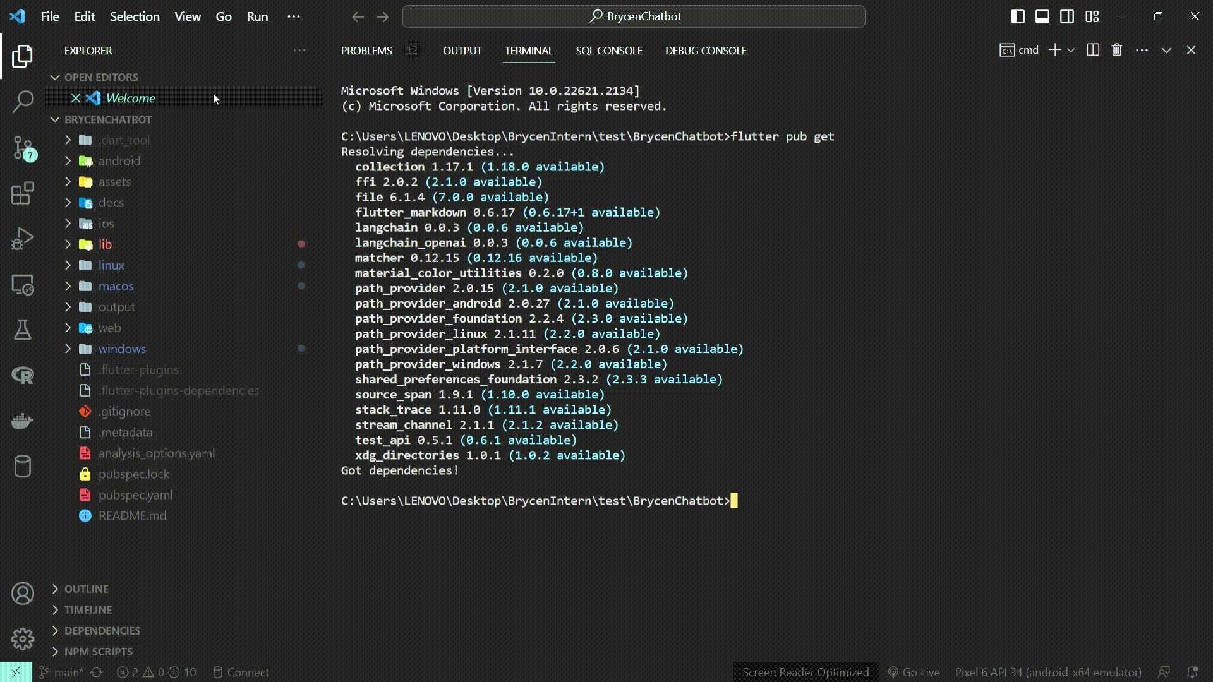Screen dimensions: 1213x682
Task: Open the Search view in activity bar
Action: point(23,101)
